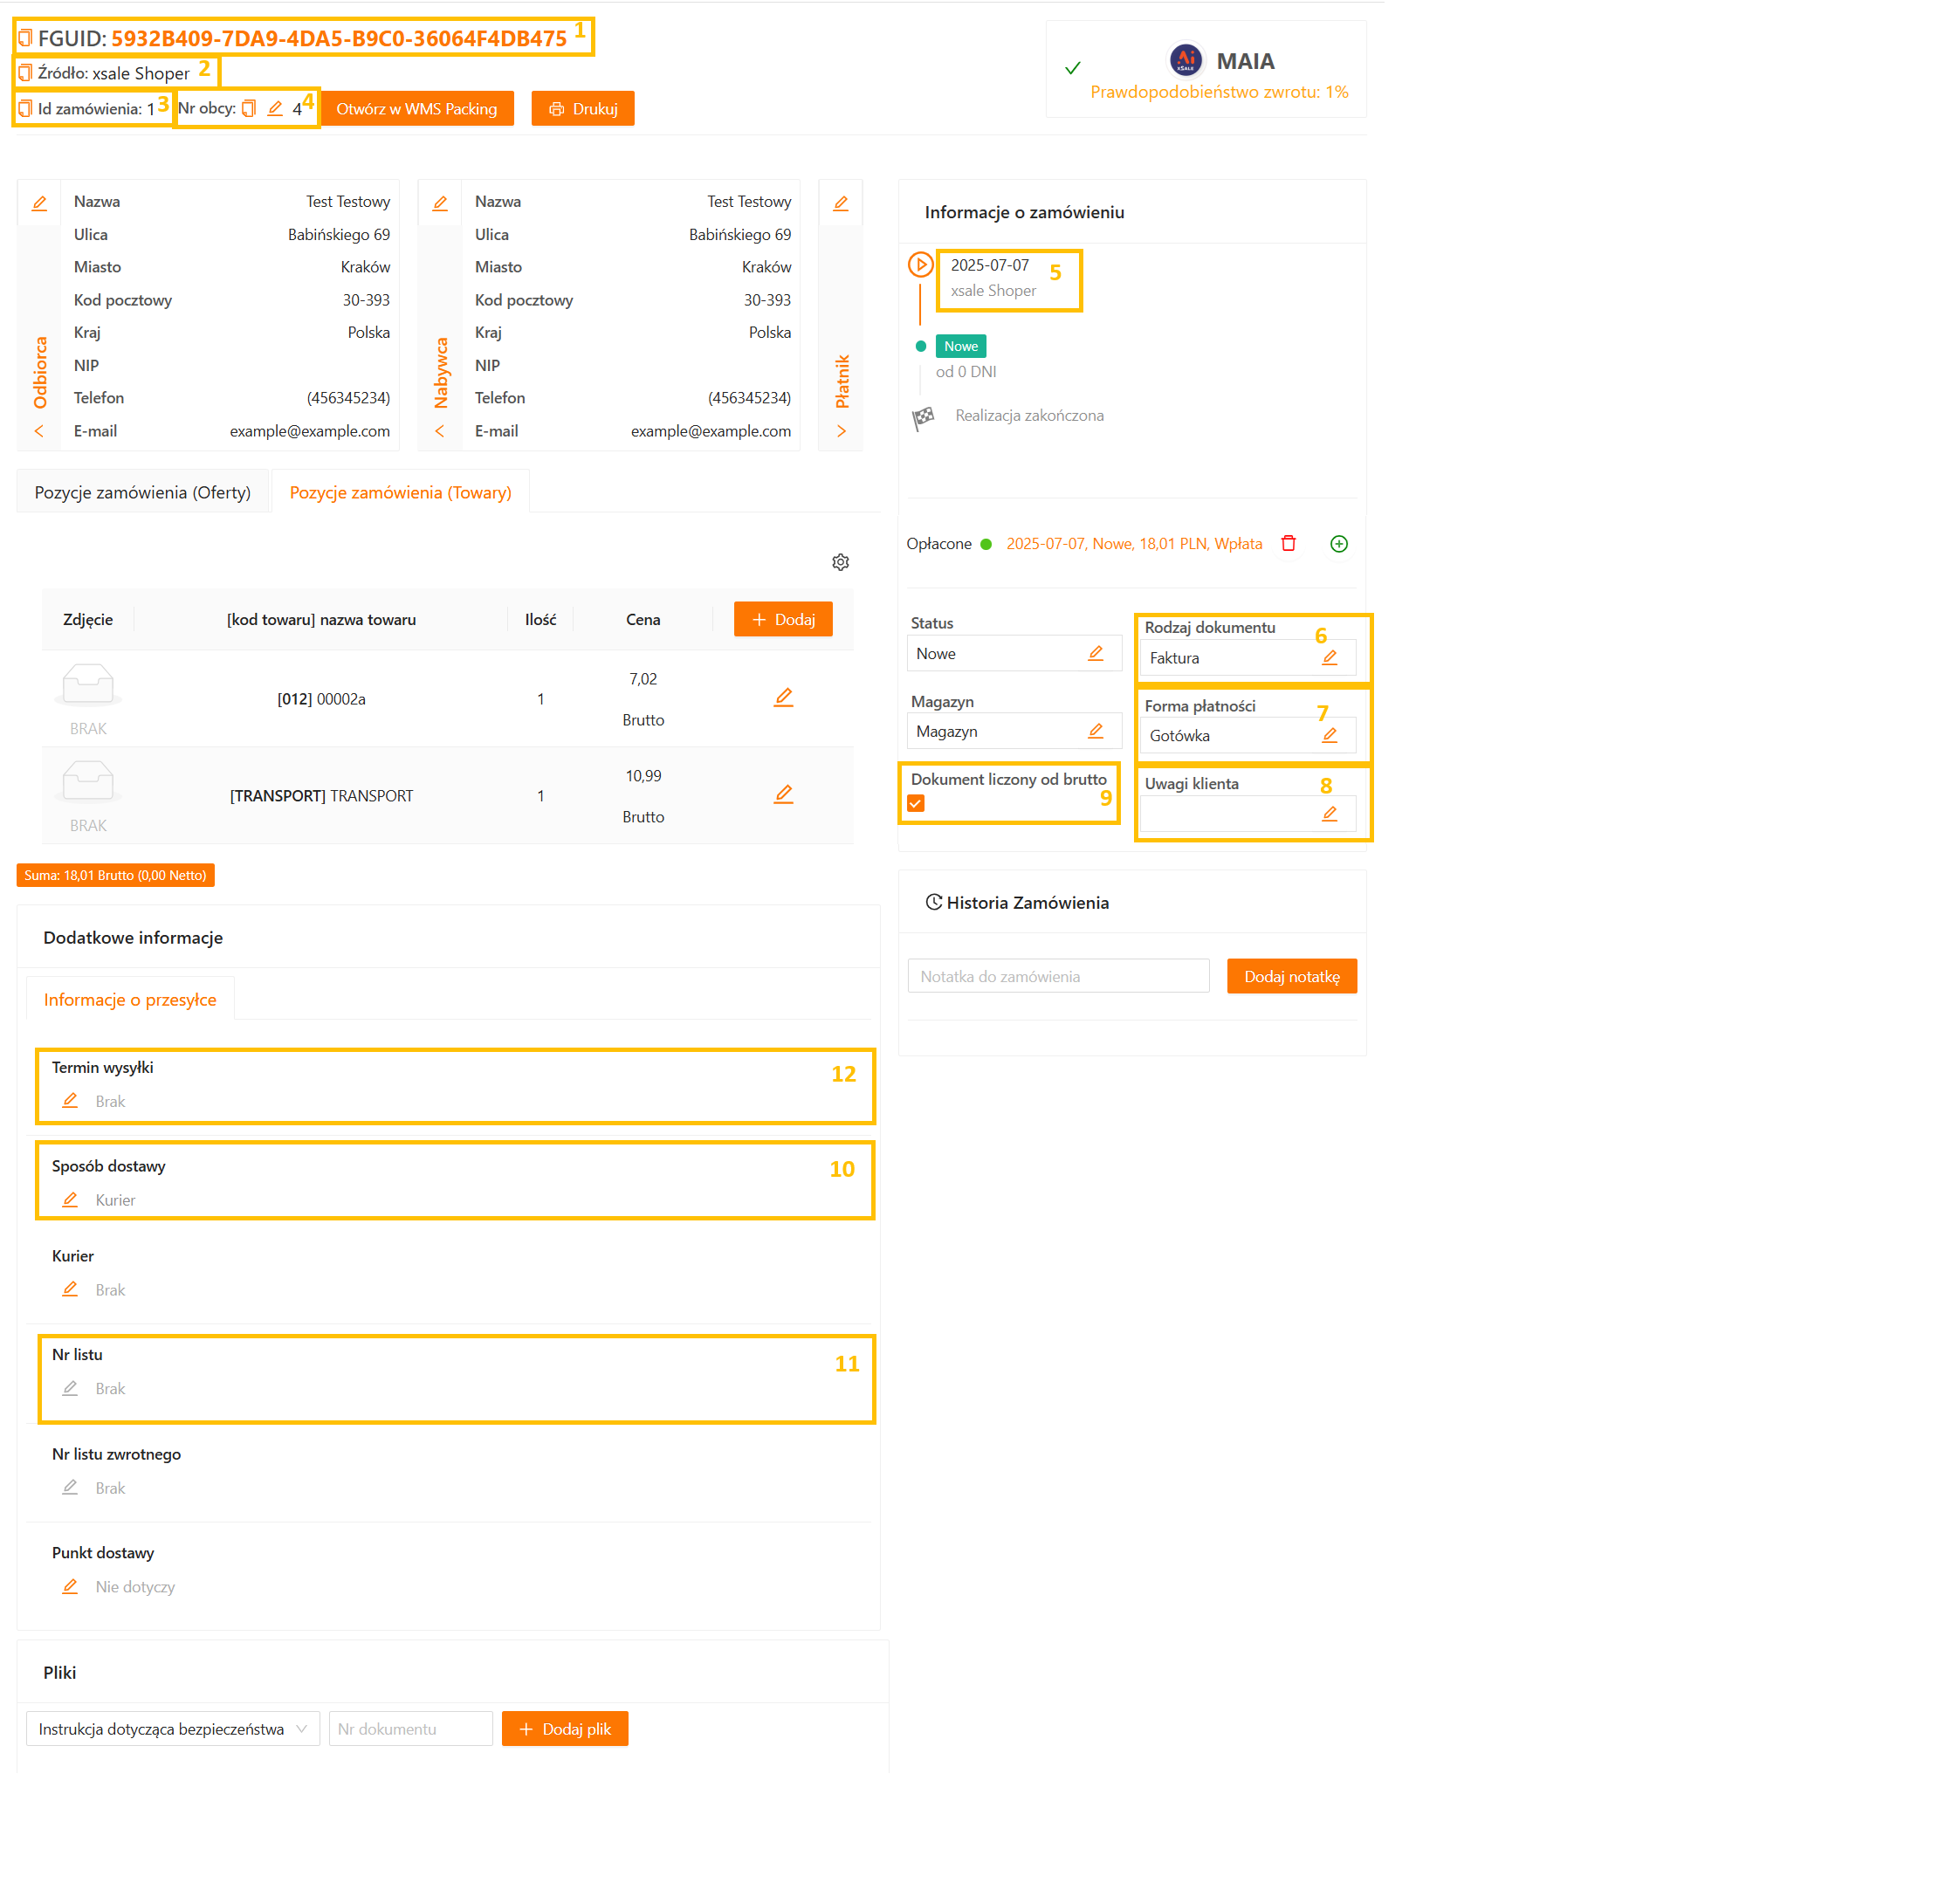Add a payment with green plus icon
Image resolution: width=1945 pixels, height=1904 pixels.
[1338, 543]
